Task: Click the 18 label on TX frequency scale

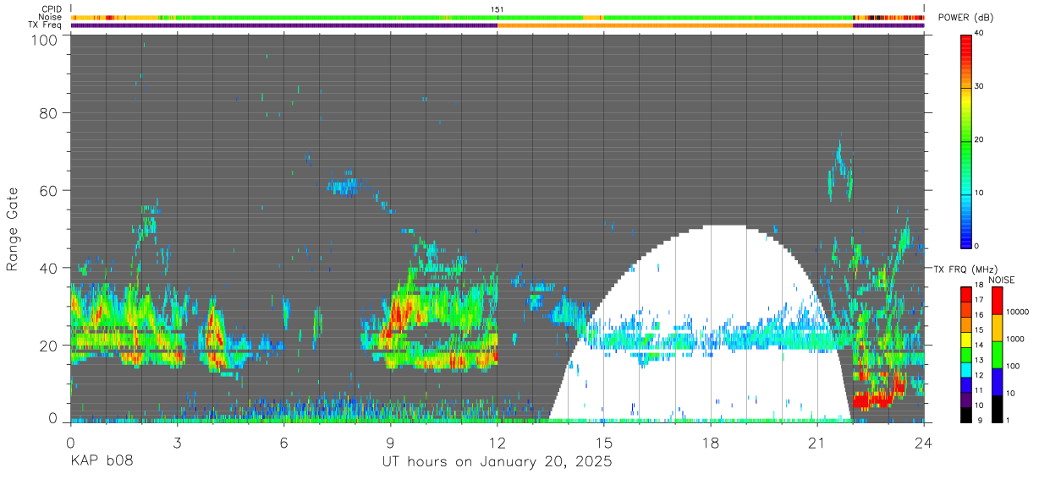Action: (x=979, y=287)
